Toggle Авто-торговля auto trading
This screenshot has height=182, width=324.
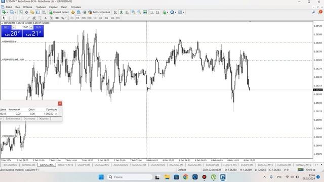tap(99, 12)
